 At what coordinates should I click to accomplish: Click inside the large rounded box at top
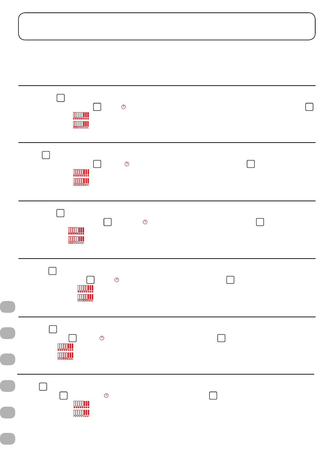click(x=167, y=27)
